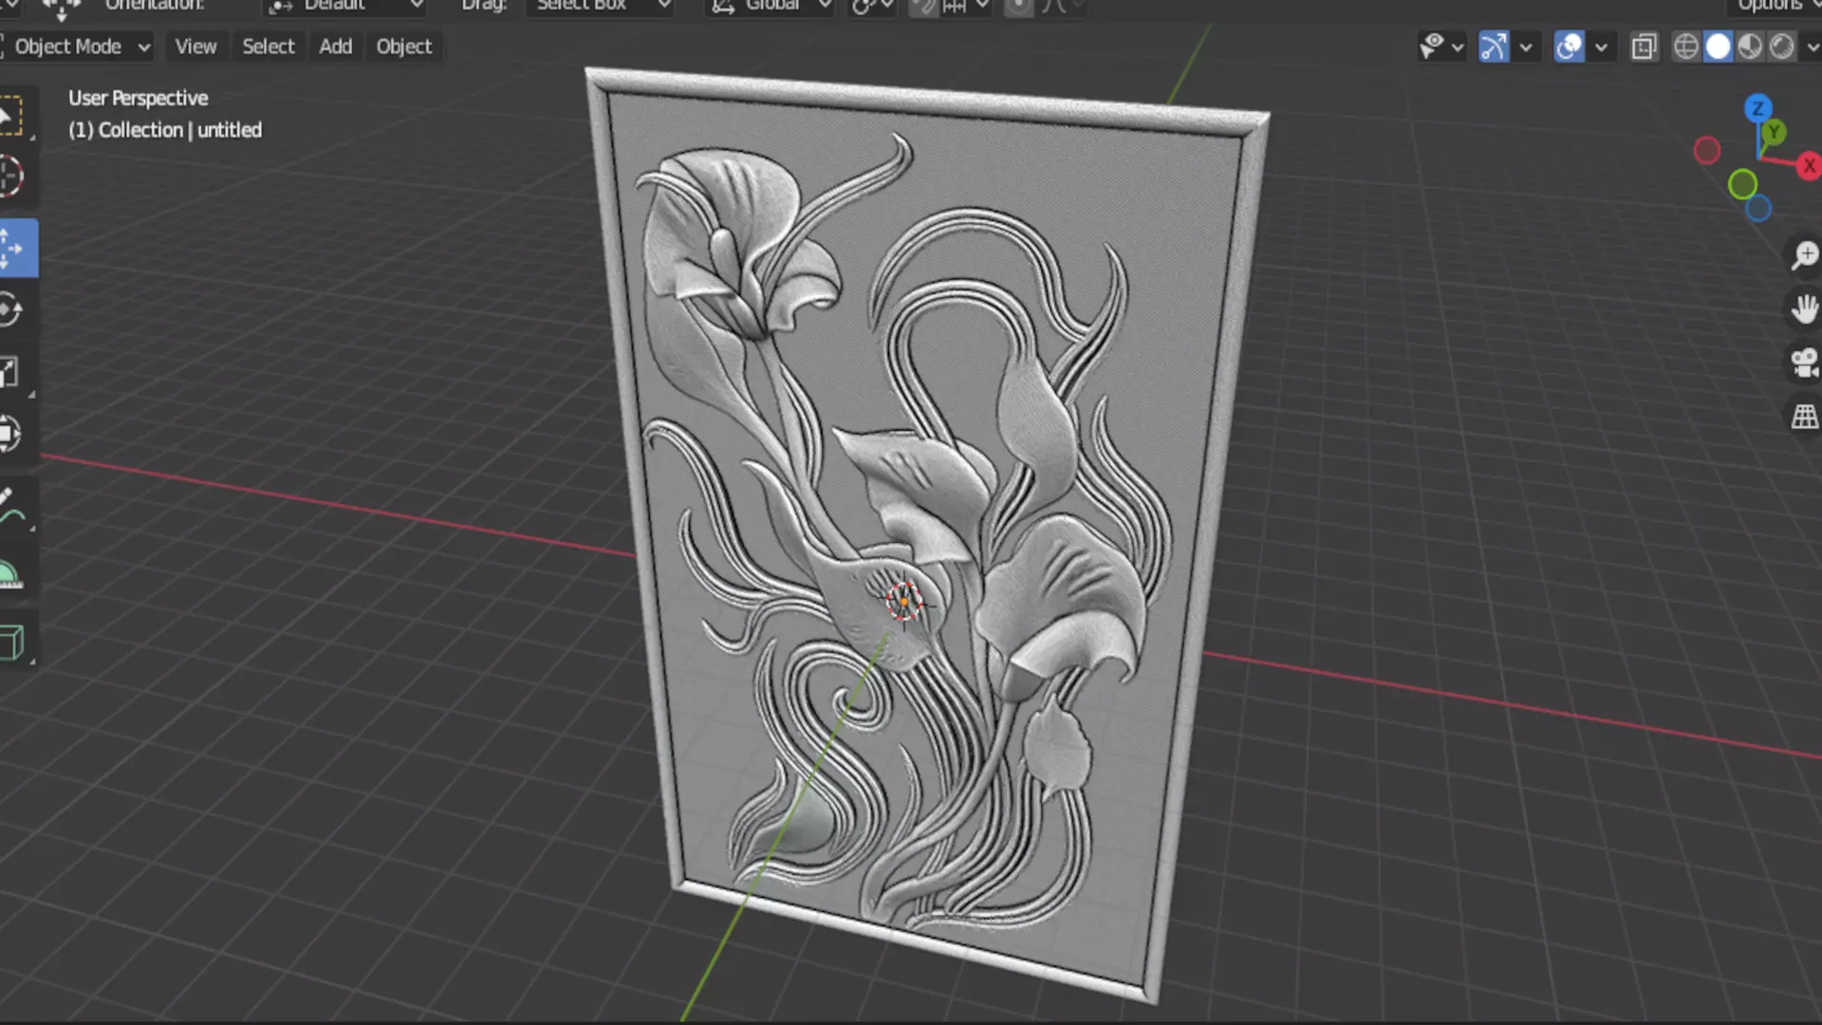Click the "(1) Collection | untitled" label

coord(165,130)
